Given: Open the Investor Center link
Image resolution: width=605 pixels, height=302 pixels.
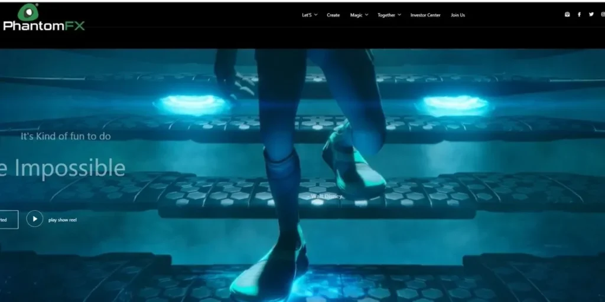Looking at the screenshot, I should (425, 15).
